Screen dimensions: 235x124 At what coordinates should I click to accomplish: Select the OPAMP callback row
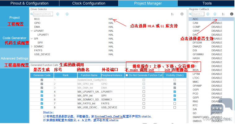click(x=211, y=86)
